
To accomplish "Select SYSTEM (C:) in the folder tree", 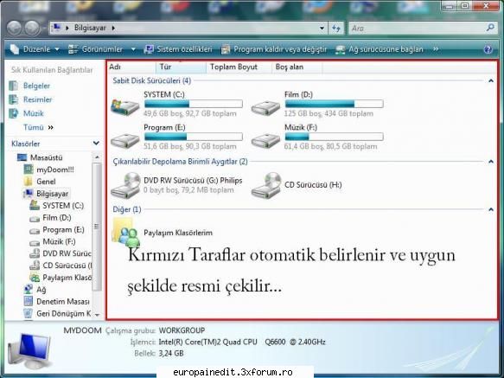I will coord(63,206).
